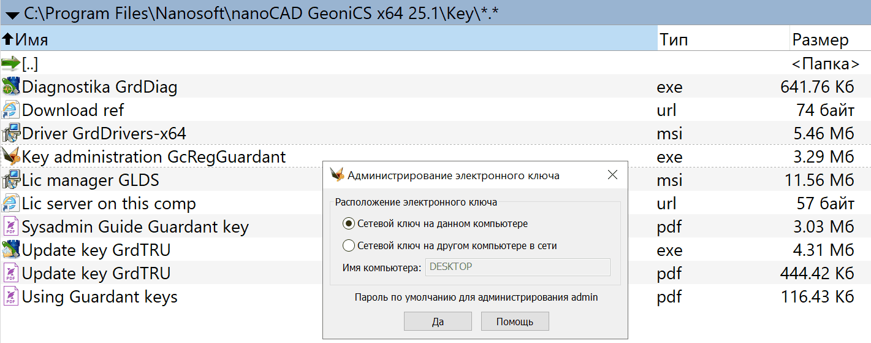Click the Sysadmin Guide PDF icon
This screenshot has height=343, width=871.
coord(11,226)
